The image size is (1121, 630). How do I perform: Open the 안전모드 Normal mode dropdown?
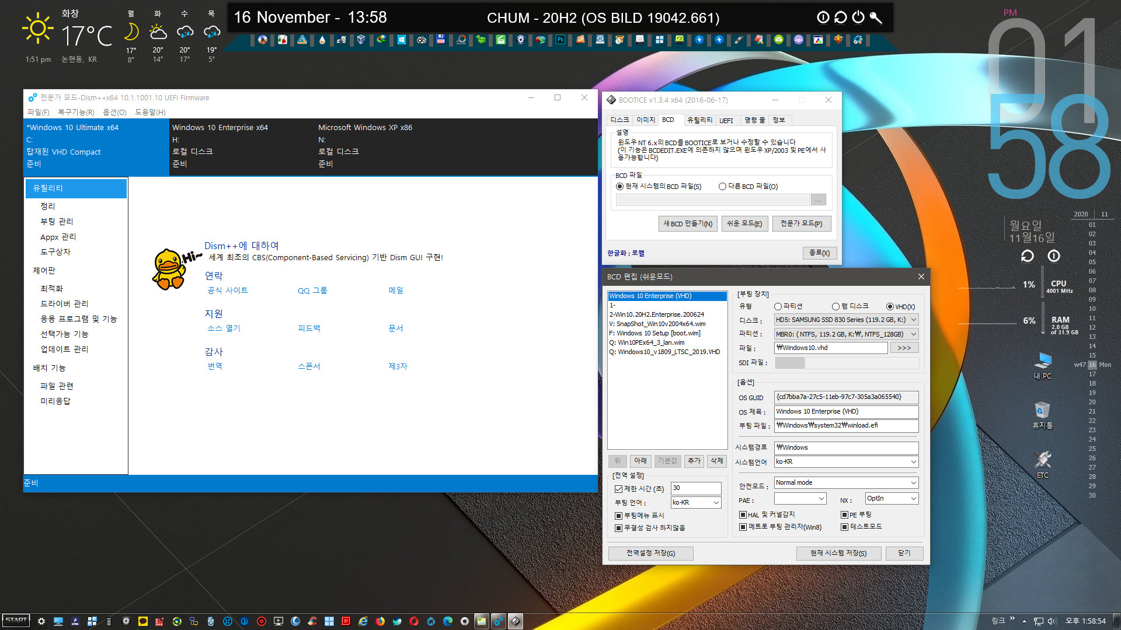846,483
